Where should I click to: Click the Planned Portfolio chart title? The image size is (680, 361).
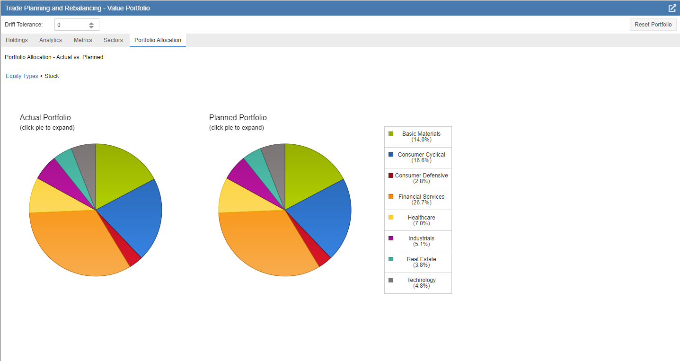(x=238, y=118)
